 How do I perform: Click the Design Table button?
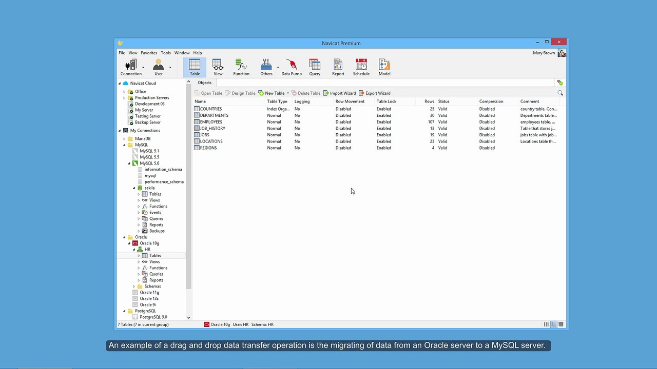(x=240, y=93)
